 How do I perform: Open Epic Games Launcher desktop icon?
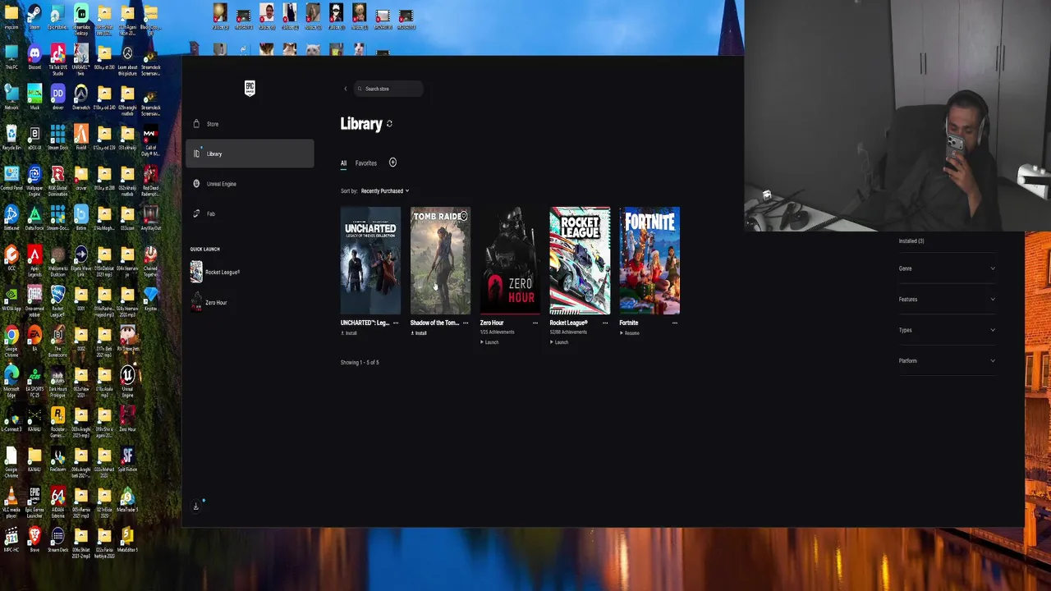pyautogui.click(x=34, y=502)
